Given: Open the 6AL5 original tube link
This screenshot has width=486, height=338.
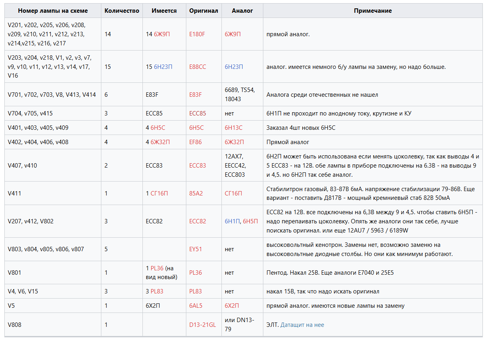Looking at the screenshot, I should pos(196,306).
